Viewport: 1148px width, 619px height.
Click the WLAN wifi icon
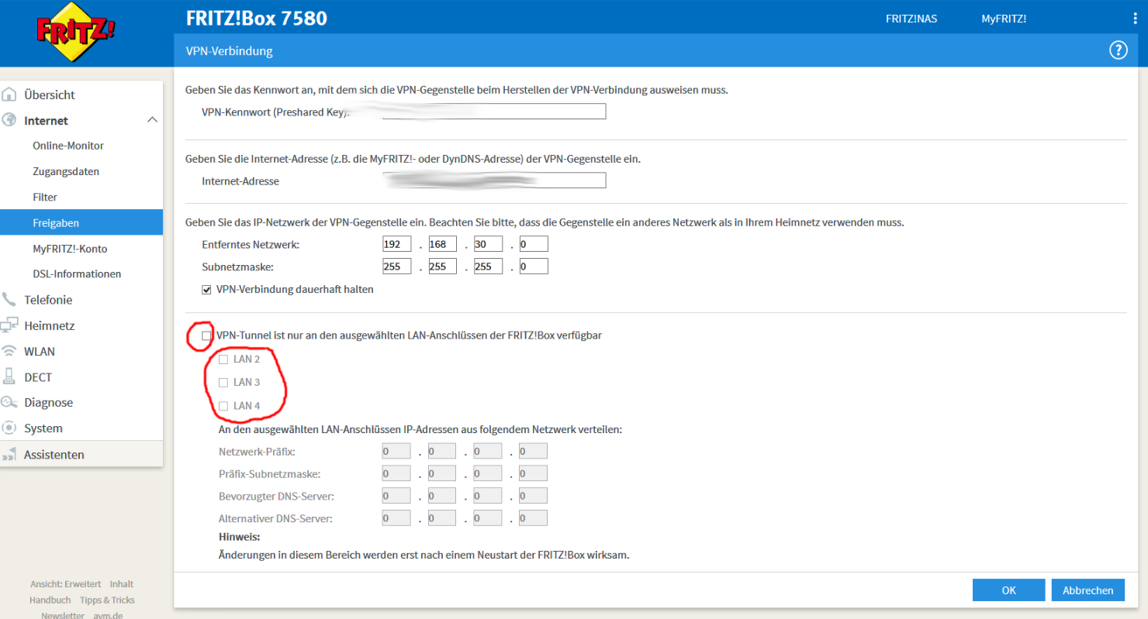(x=9, y=351)
